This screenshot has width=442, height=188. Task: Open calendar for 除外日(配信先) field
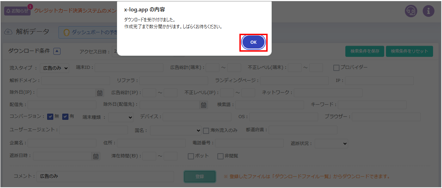[204, 105]
